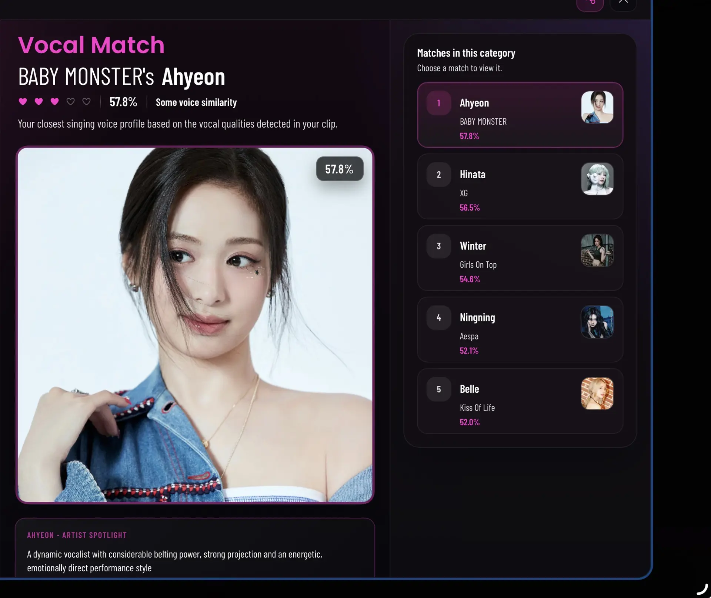Click the rank 4 number badge

click(439, 318)
